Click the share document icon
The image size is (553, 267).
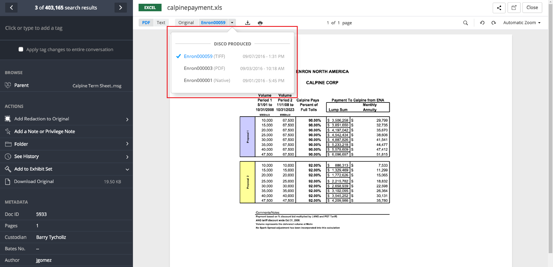499,8
